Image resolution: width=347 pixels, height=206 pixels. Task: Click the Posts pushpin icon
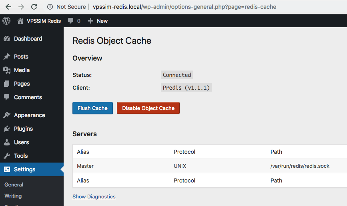point(7,57)
